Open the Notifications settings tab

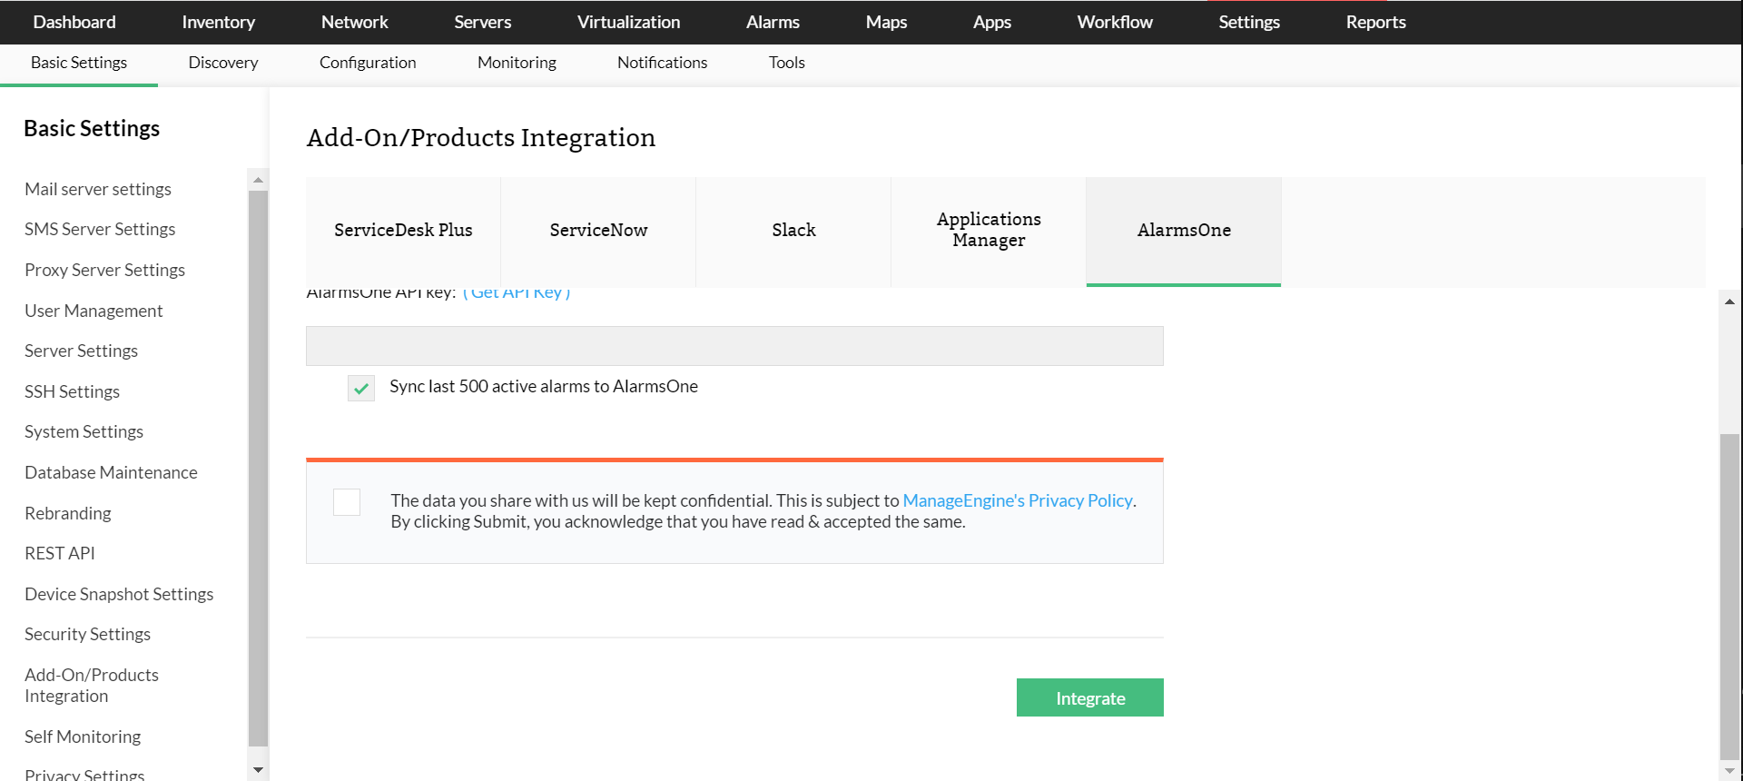(662, 63)
